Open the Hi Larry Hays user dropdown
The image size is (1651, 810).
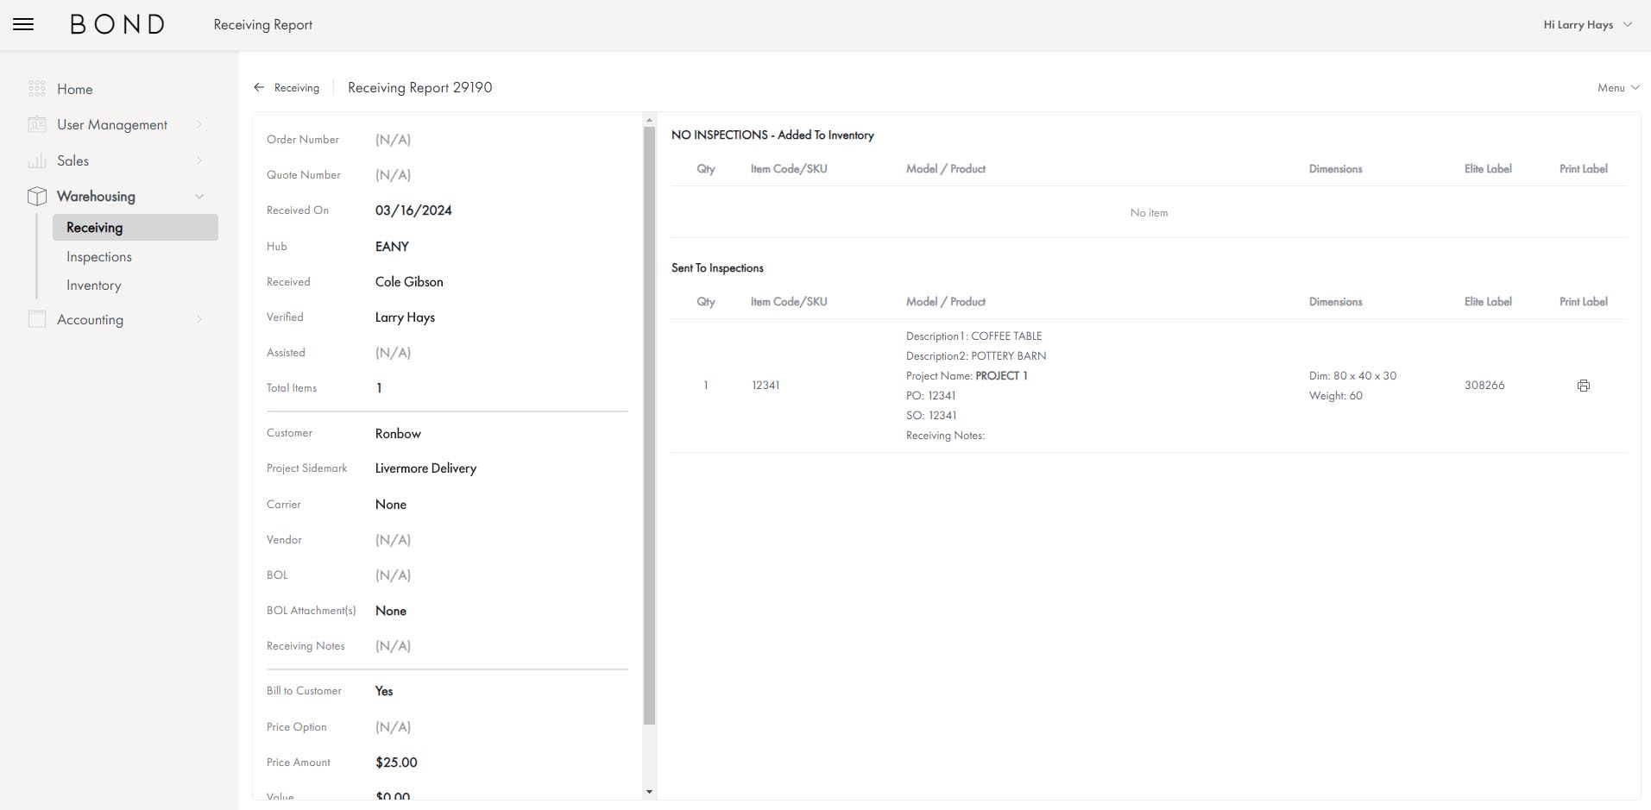pyautogui.click(x=1586, y=24)
